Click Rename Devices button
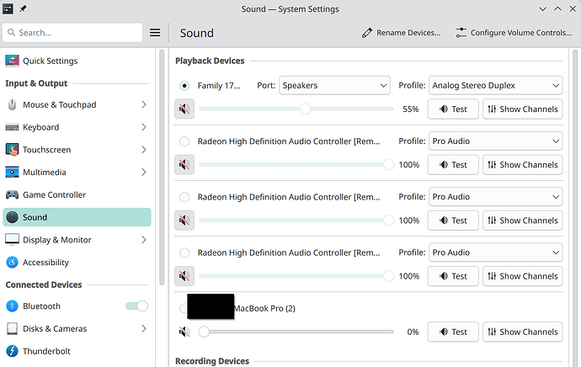This screenshot has height=367, width=581. [401, 33]
